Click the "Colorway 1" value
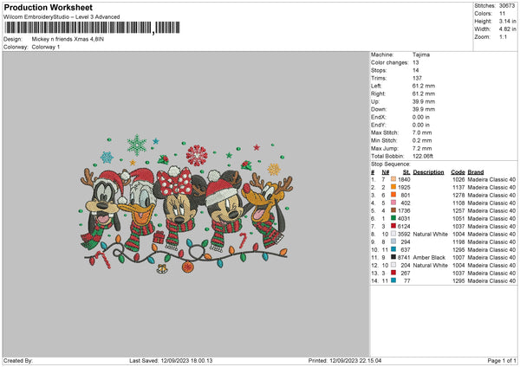The height and width of the screenshot is (367, 520). [46, 47]
